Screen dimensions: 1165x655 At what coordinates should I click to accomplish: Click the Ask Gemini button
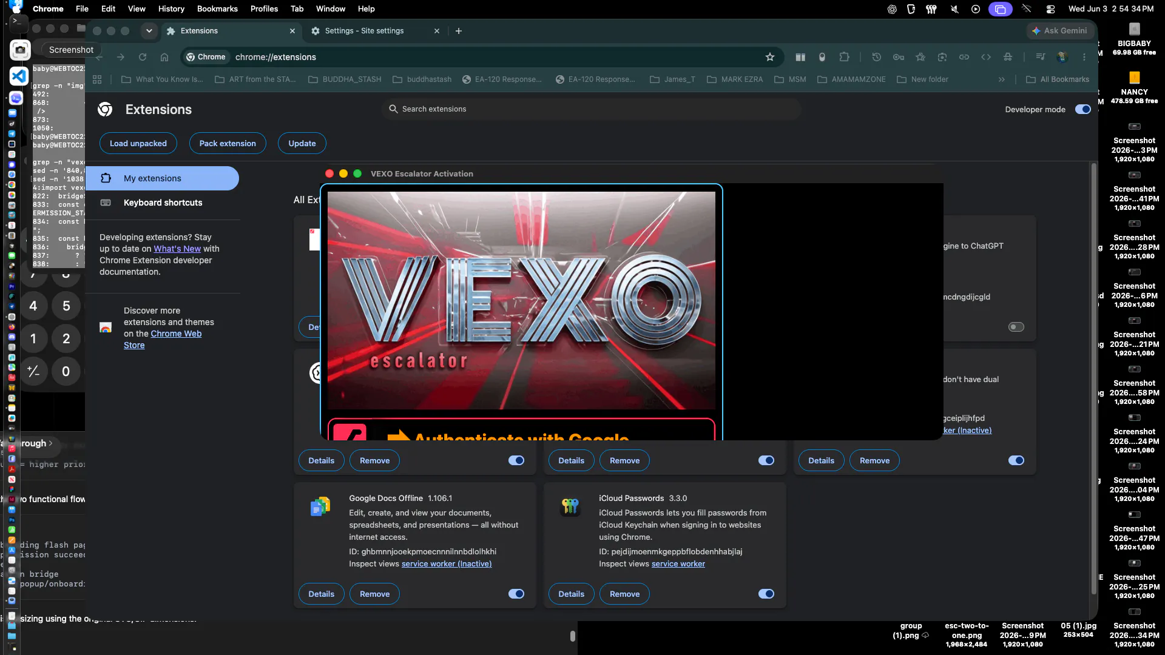pyautogui.click(x=1060, y=31)
